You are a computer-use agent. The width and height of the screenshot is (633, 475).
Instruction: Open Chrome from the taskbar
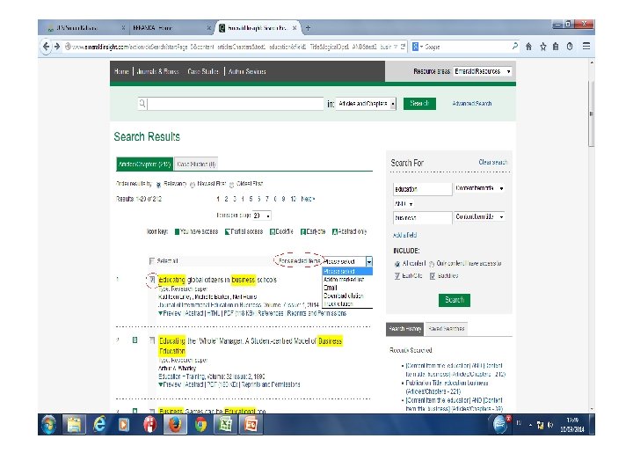tap(200, 425)
